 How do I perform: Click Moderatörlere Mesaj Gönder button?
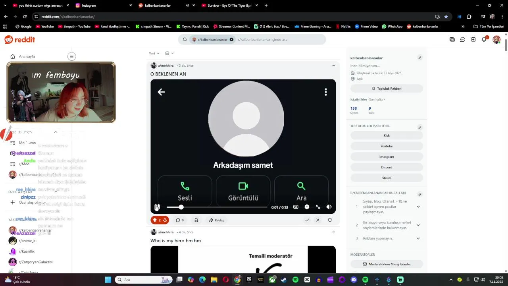pyautogui.click(x=387, y=264)
